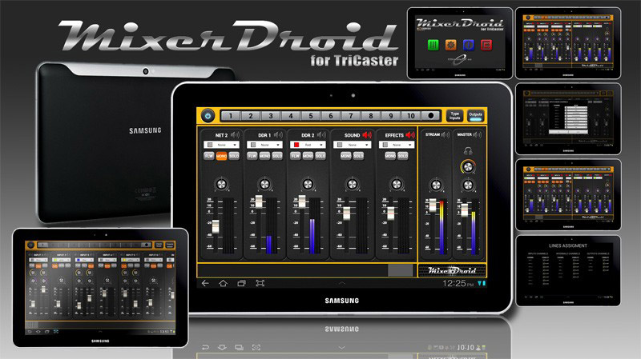This screenshot has width=641, height=359.
Task: Select preset 2 in the top bar
Action: pyautogui.click(x=251, y=116)
